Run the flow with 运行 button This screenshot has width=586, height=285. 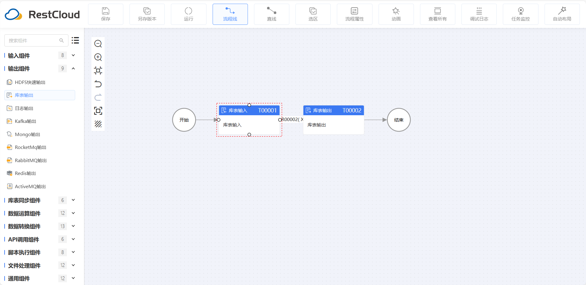[188, 14]
